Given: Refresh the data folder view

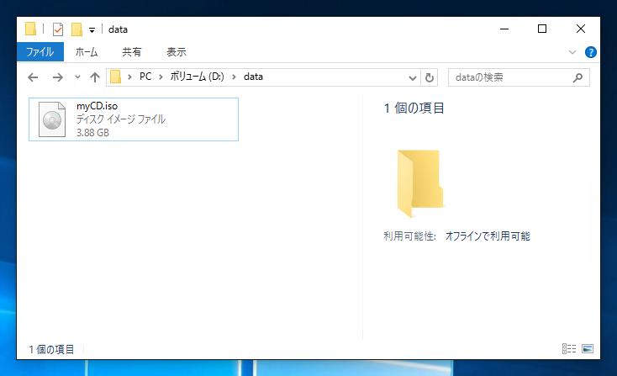Looking at the screenshot, I should pos(430,77).
